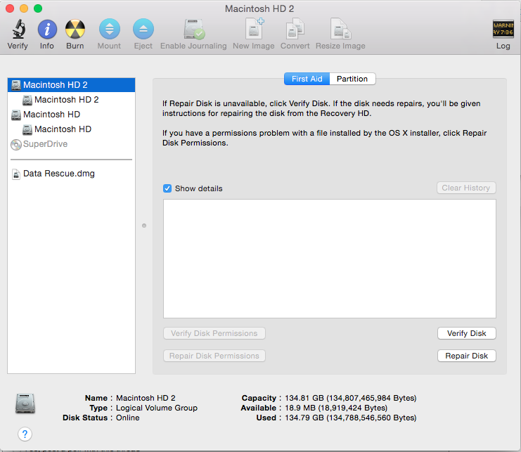Click SuperDrive optical drive icon in sidebar
Viewport: 521px width, 452px height.
pyautogui.click(x=16, y=145)
